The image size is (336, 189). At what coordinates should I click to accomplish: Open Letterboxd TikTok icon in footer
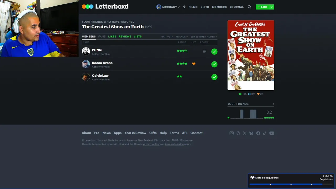click(265, 133)
